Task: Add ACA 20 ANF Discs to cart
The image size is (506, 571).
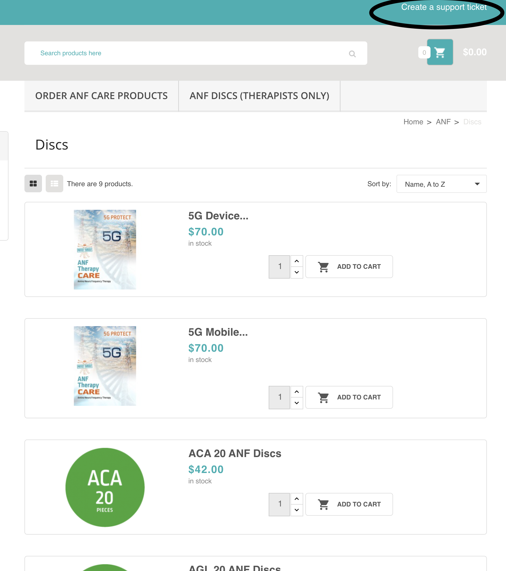Action: coord(349,504)
